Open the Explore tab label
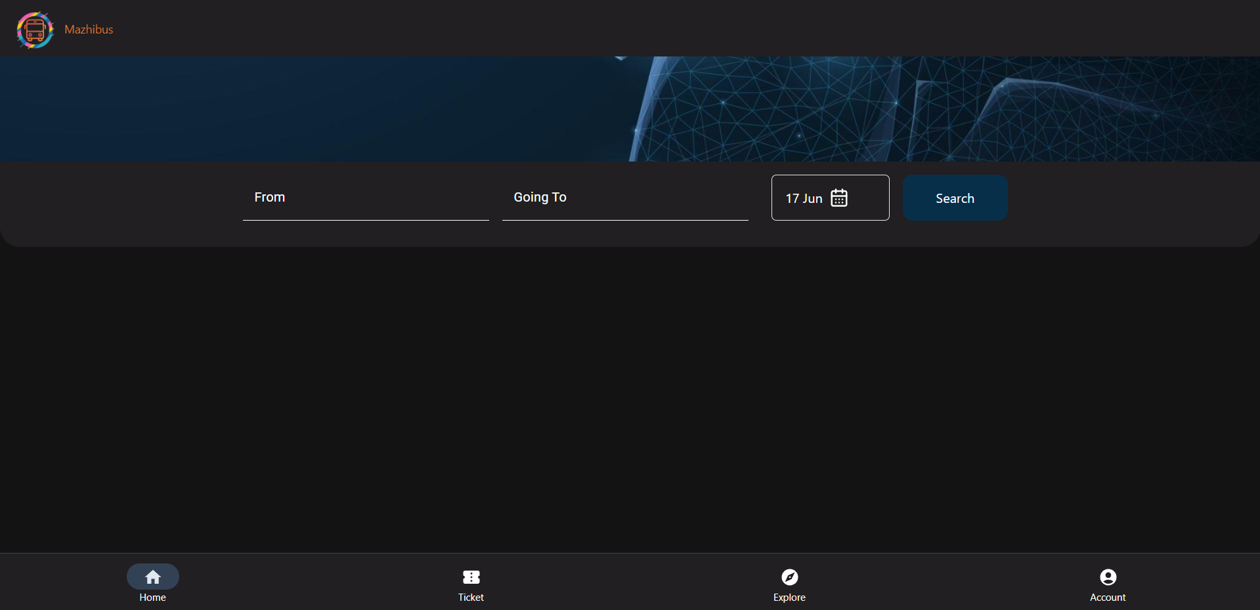This screenshot has height=610, width=1260. [x=789, y=598]
